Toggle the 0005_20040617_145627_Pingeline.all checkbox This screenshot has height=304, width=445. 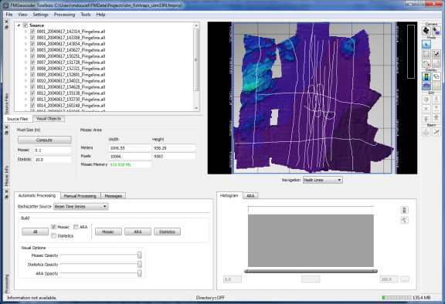[32, 50]
